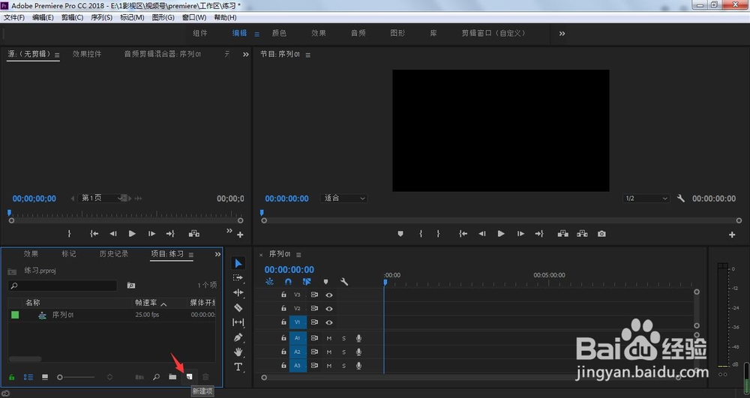The image size is (750, 398).
Task: Select the Ripple Edit tool
Action: point(238,292)
